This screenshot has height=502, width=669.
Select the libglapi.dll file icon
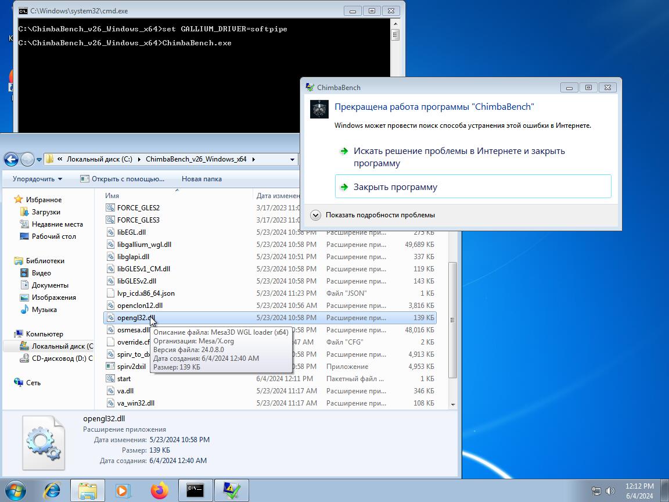[110, 257]
